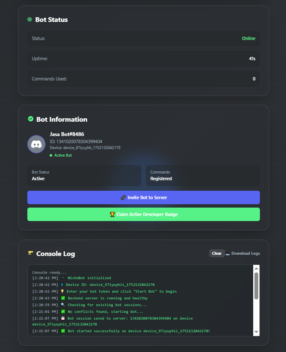Invite Bot to Server
This screenshot has width=286, height=352.
pos(143,197)
